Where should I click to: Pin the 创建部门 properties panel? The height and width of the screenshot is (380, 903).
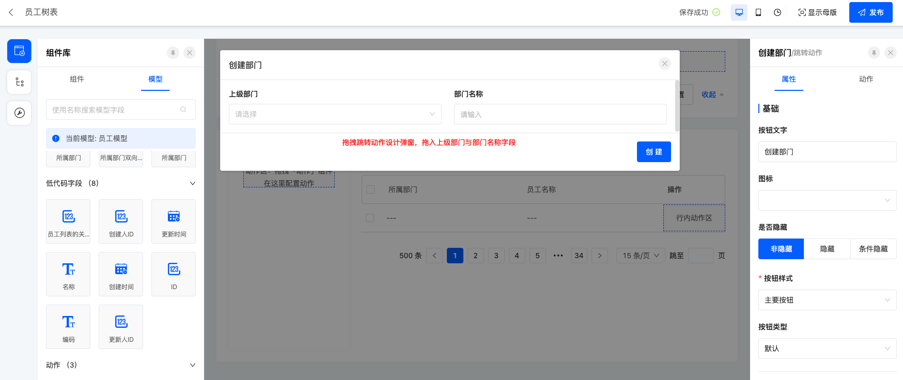click(x=874, y=53)
